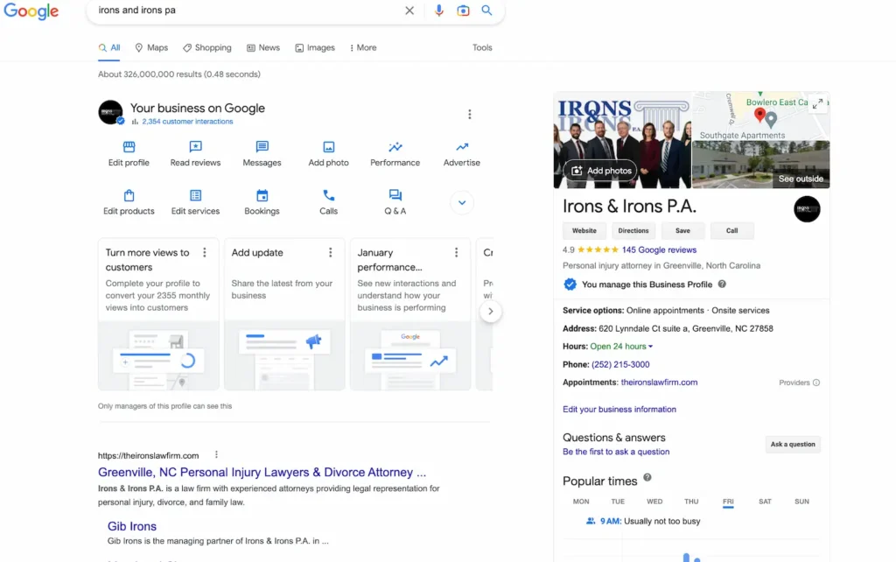Open the More search filters dropdown
The image size is (896, 562).
tap(363, 48)
